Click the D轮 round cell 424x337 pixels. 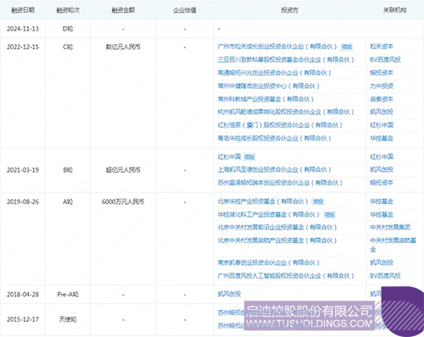pyautogui.click(x=68, y=29)
